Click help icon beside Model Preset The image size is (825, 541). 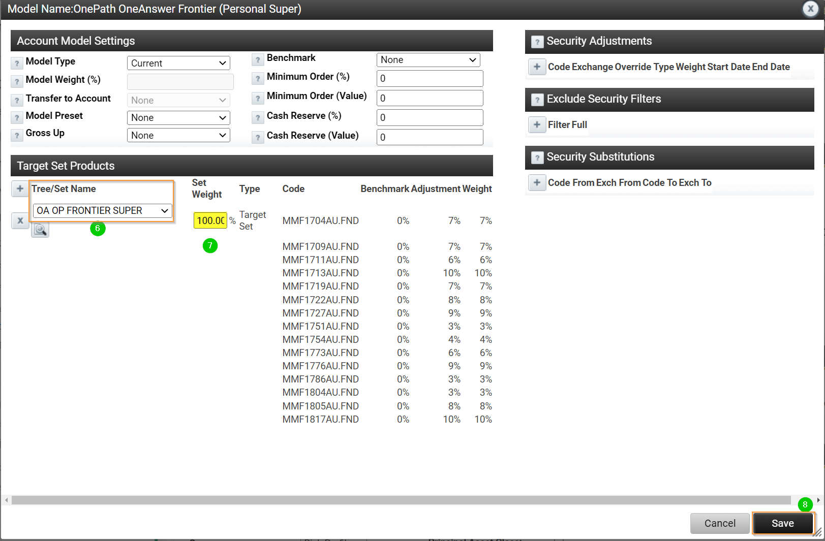click(17, 117)
